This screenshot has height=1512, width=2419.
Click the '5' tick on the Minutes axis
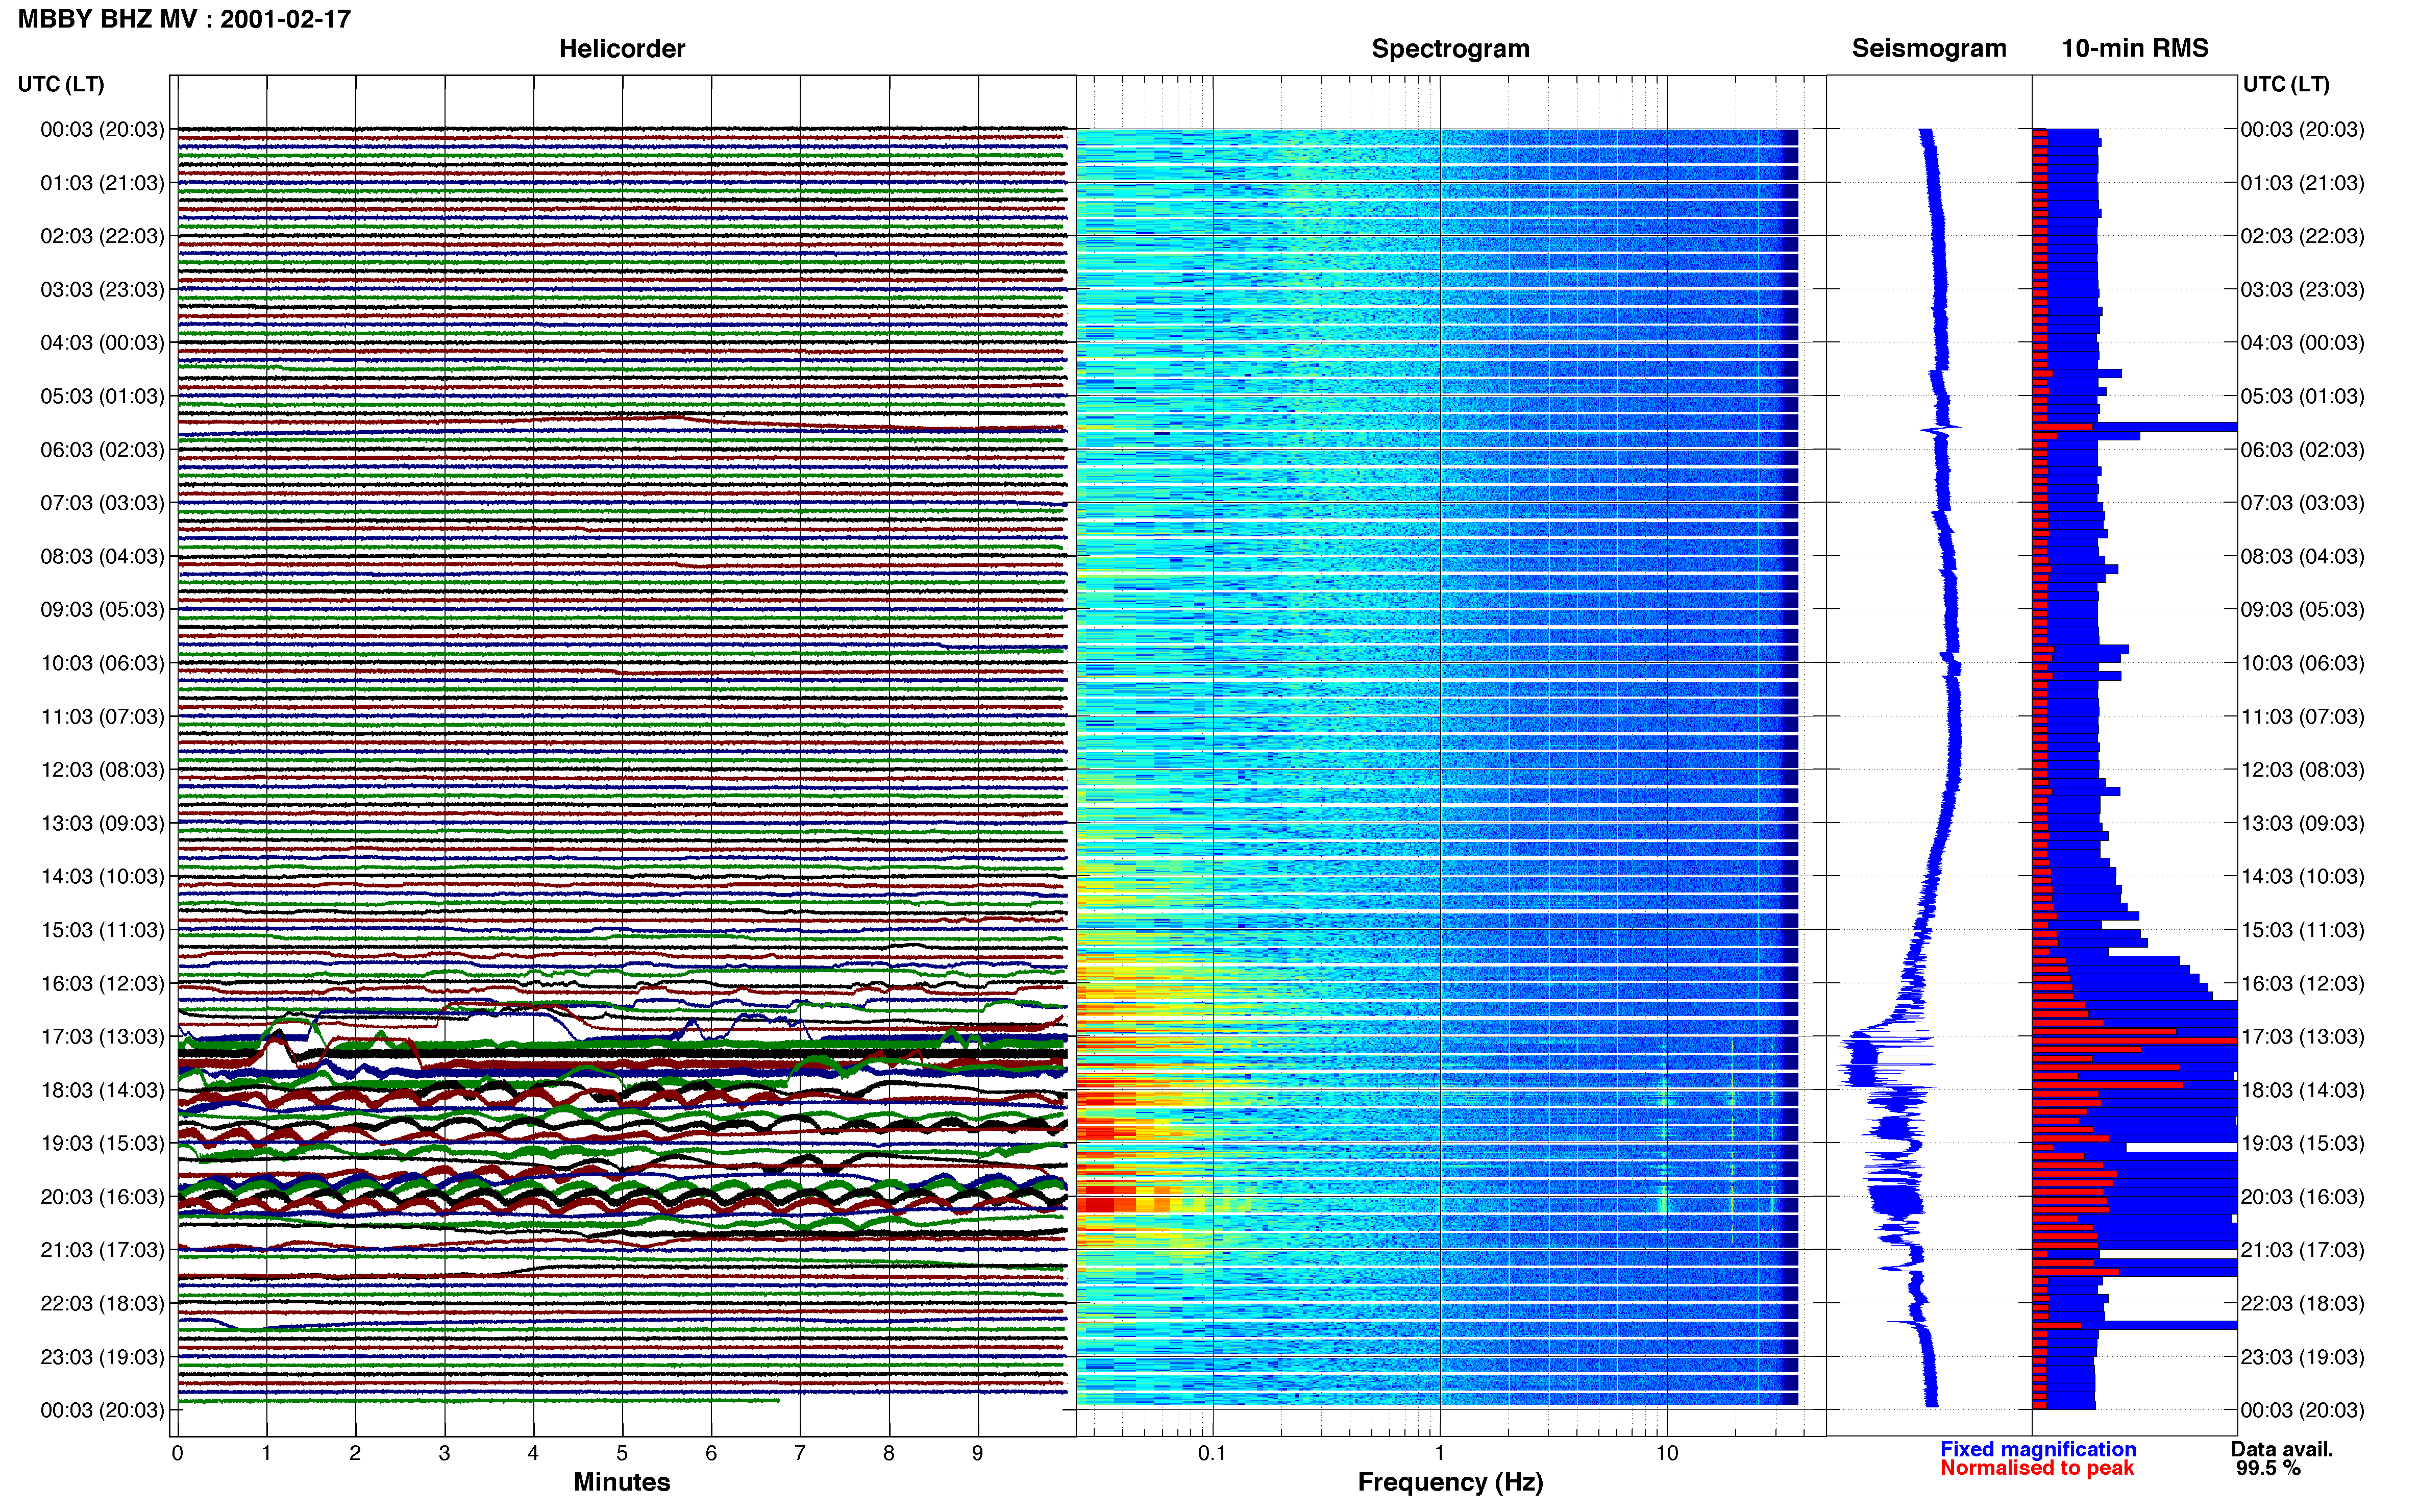(622, 1453)
